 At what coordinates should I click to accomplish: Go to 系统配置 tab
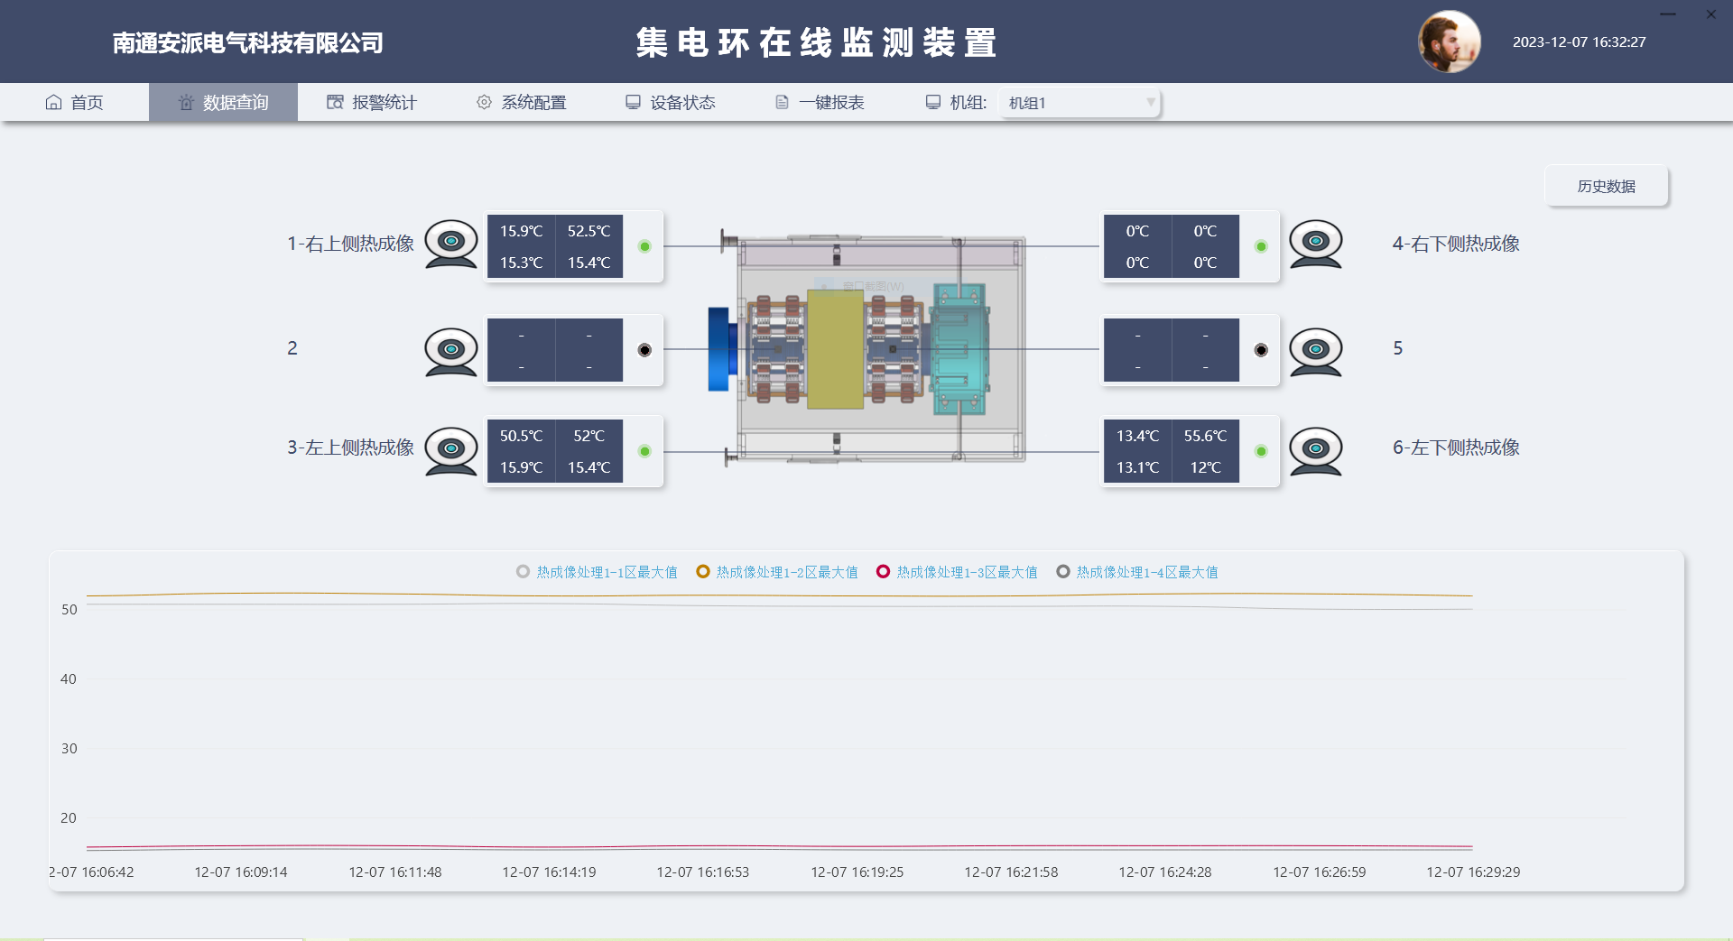(521, 102)
